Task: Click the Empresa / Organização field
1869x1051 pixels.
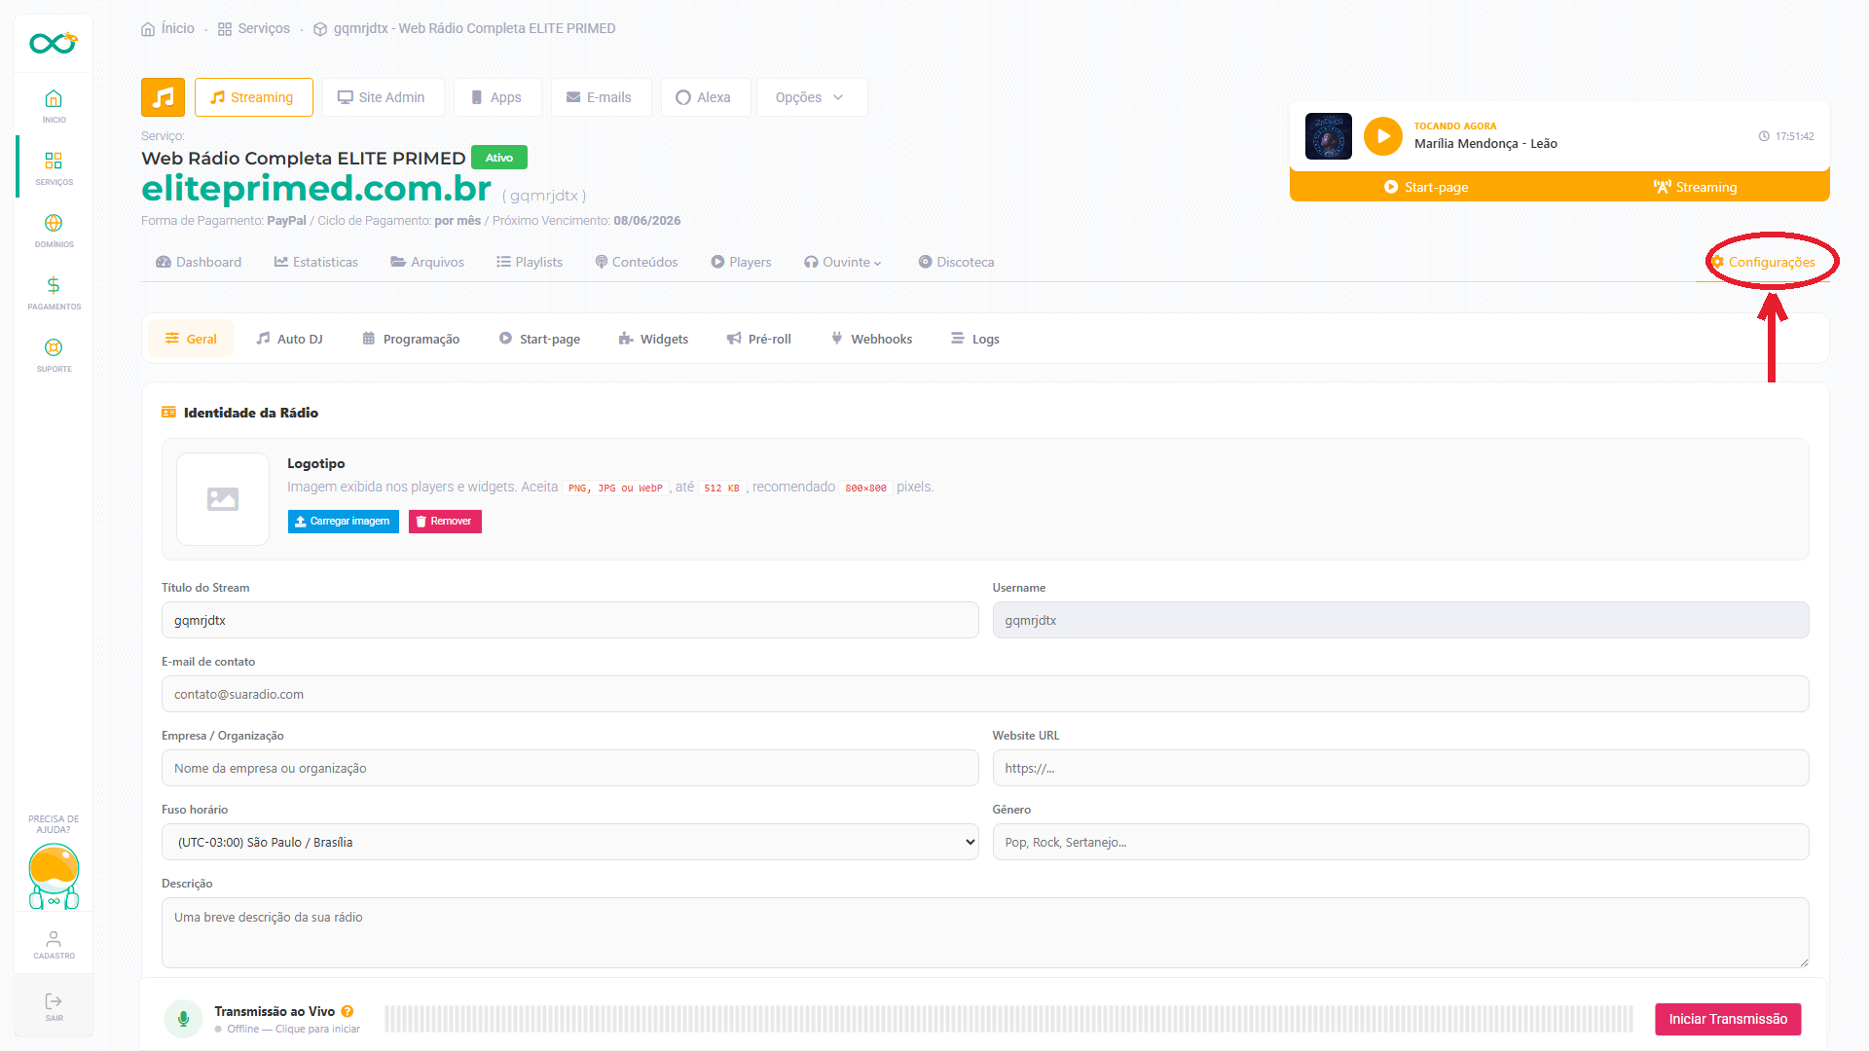Action: pos(569,768)
